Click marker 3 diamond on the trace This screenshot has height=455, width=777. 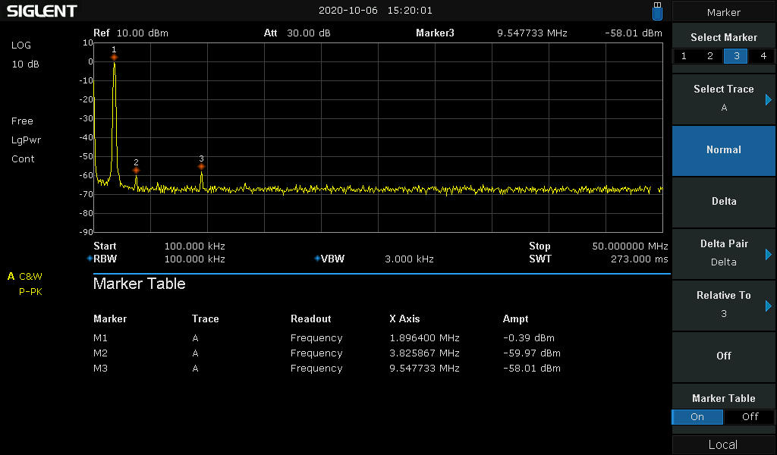coord(201,166)
